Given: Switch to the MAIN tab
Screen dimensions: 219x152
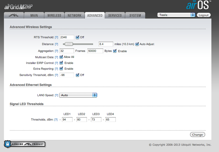Looking at the screenshot, I should [x=34, y=15].
